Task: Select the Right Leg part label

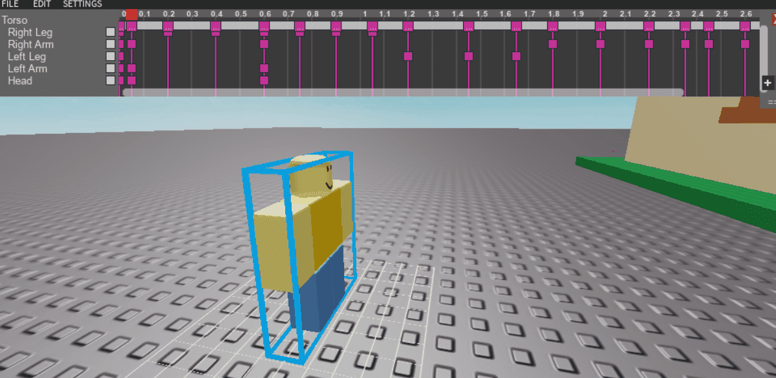Action: 30,32
